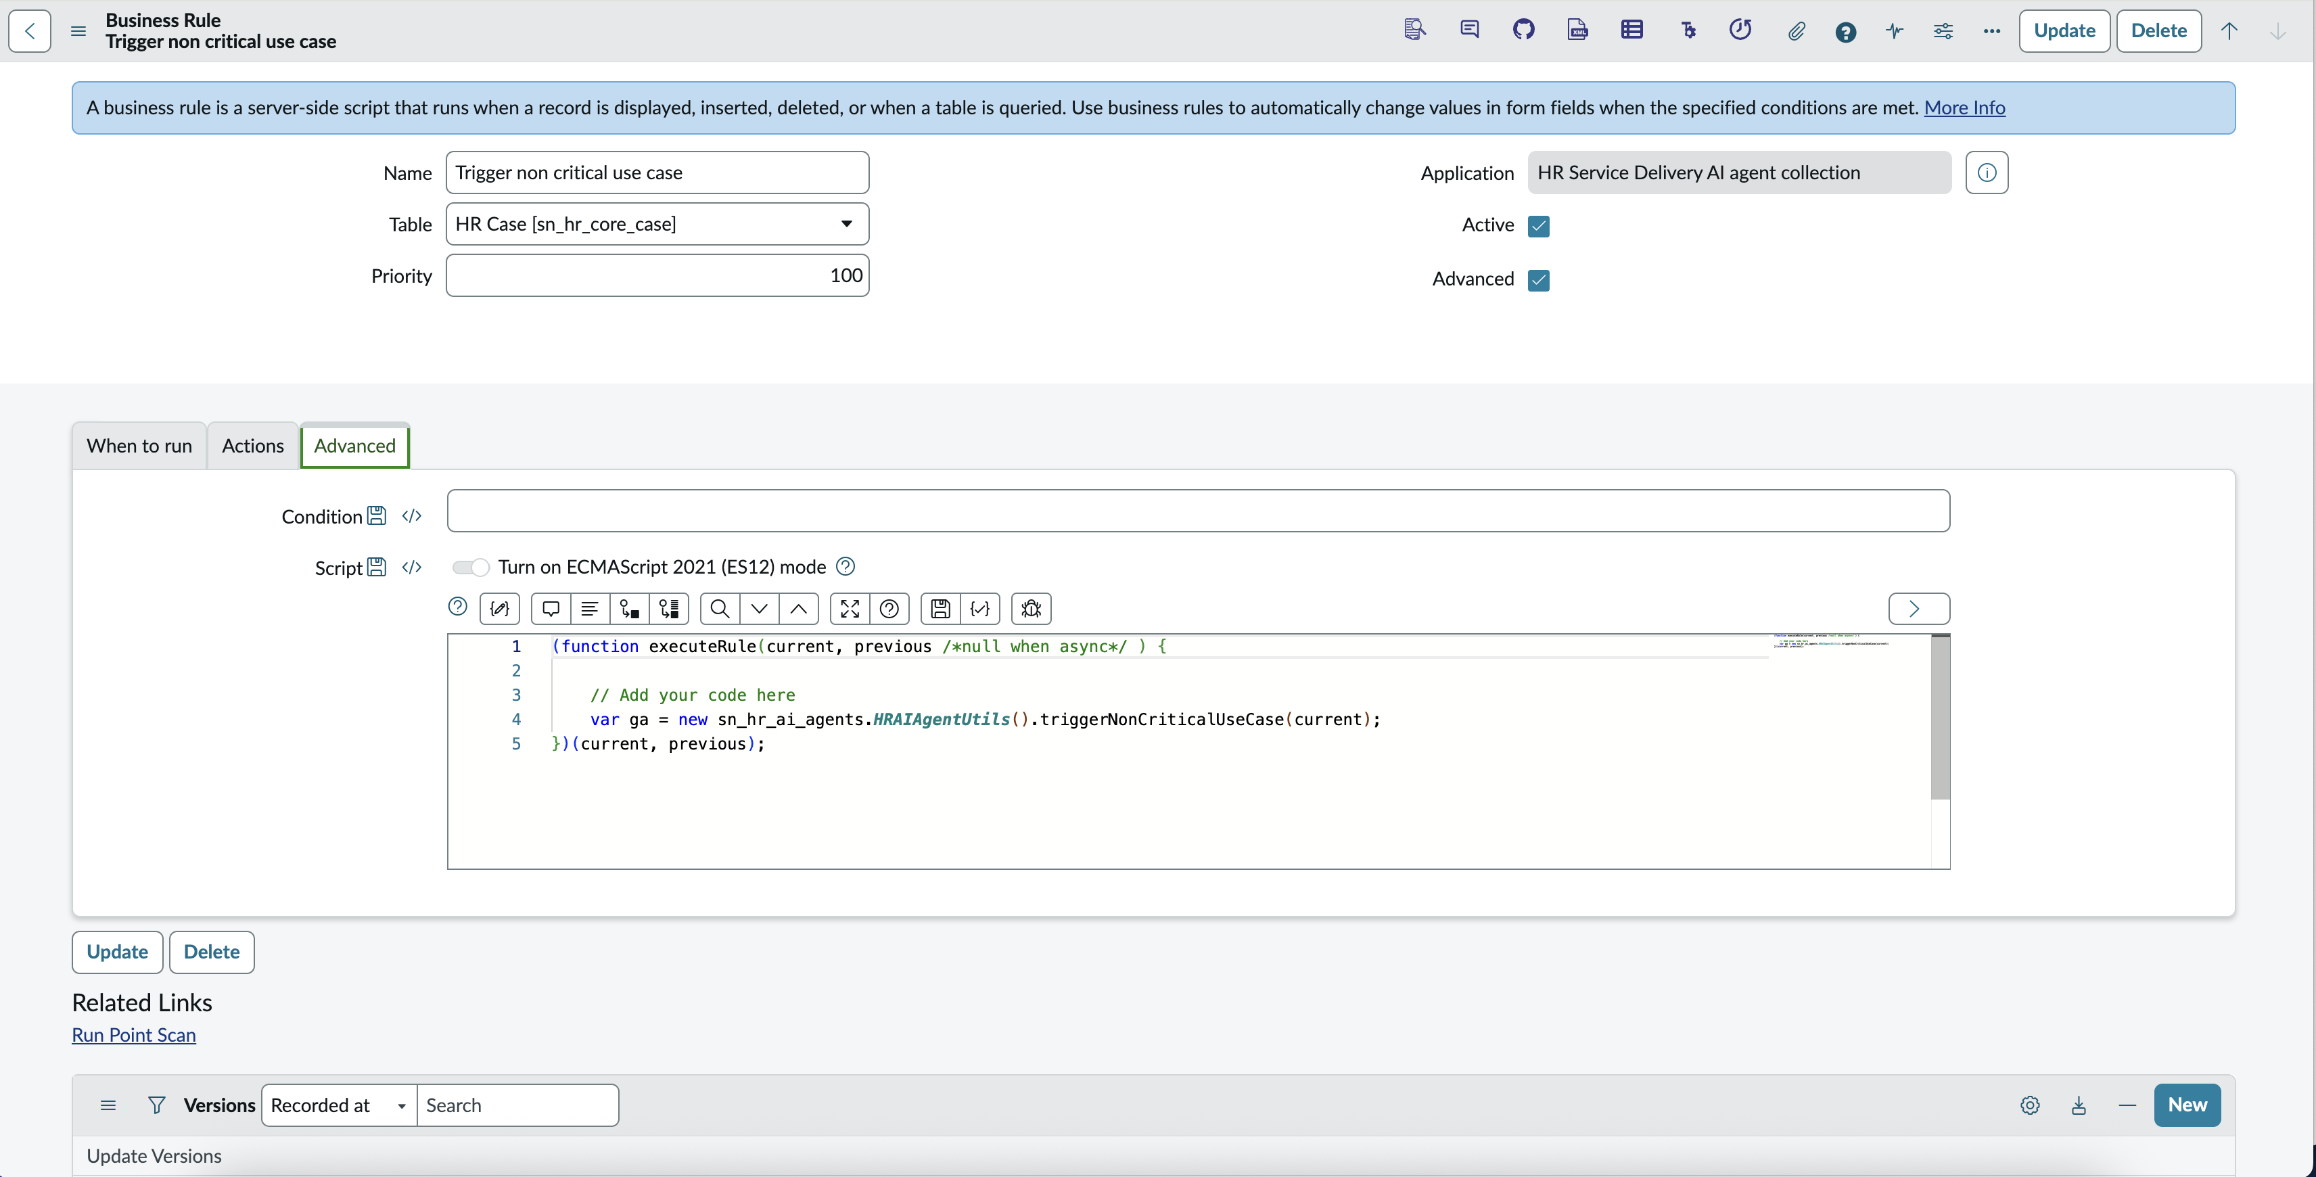Open the history clock icon
The width and height of the screenshot is (2316, 1177).
tap(1742, 30)
